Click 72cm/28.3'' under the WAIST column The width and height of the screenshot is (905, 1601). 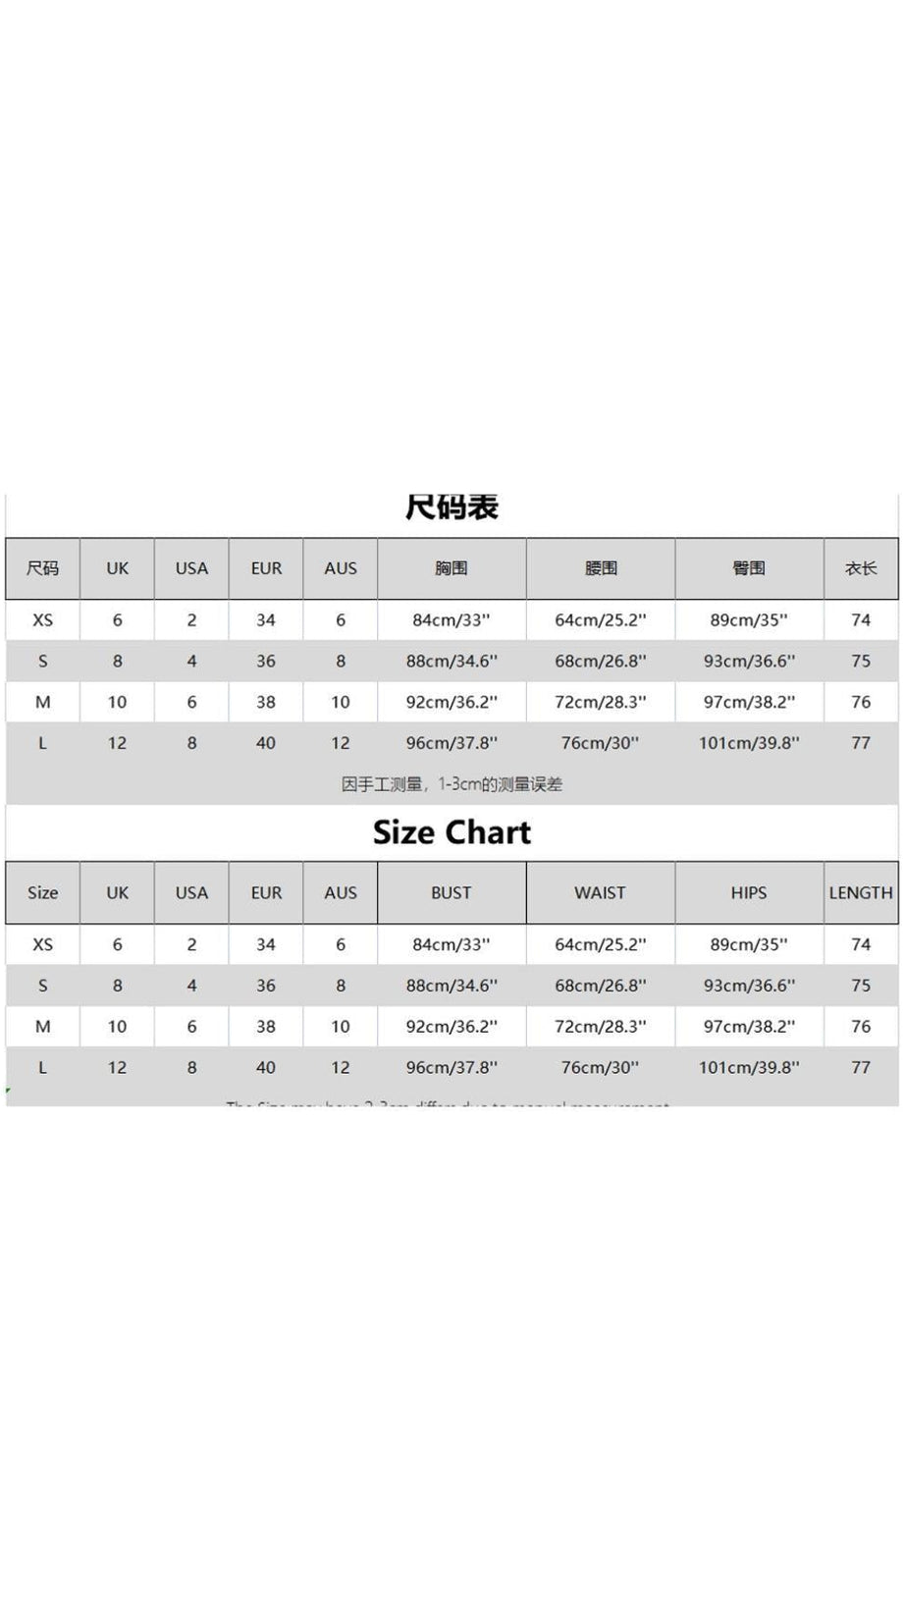pyautogui.click(x=600, y=1027)
